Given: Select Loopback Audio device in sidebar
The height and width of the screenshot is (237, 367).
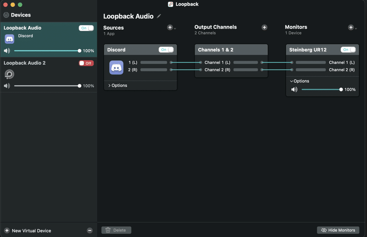Looking at the screenshot, I should tap(49, 39).
